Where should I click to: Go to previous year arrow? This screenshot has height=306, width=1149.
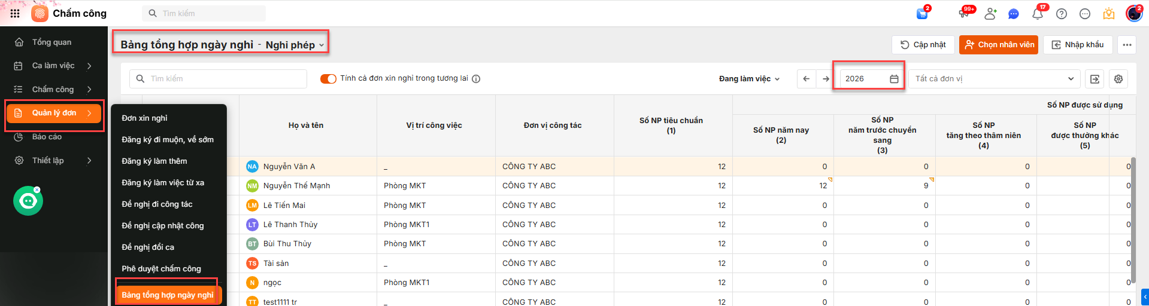pos(807,79)
